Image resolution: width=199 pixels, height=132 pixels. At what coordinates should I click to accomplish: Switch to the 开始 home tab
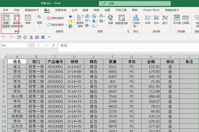(16, 10)
